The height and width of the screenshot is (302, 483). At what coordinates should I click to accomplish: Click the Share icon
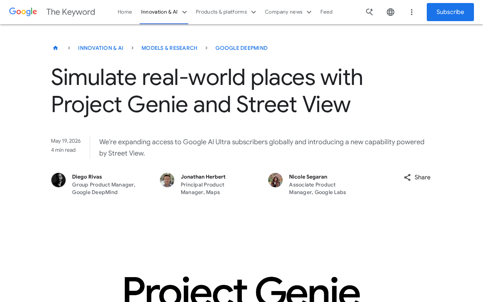(407, 177)
